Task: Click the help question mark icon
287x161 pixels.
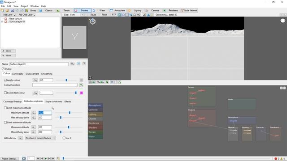Action: 84,64
